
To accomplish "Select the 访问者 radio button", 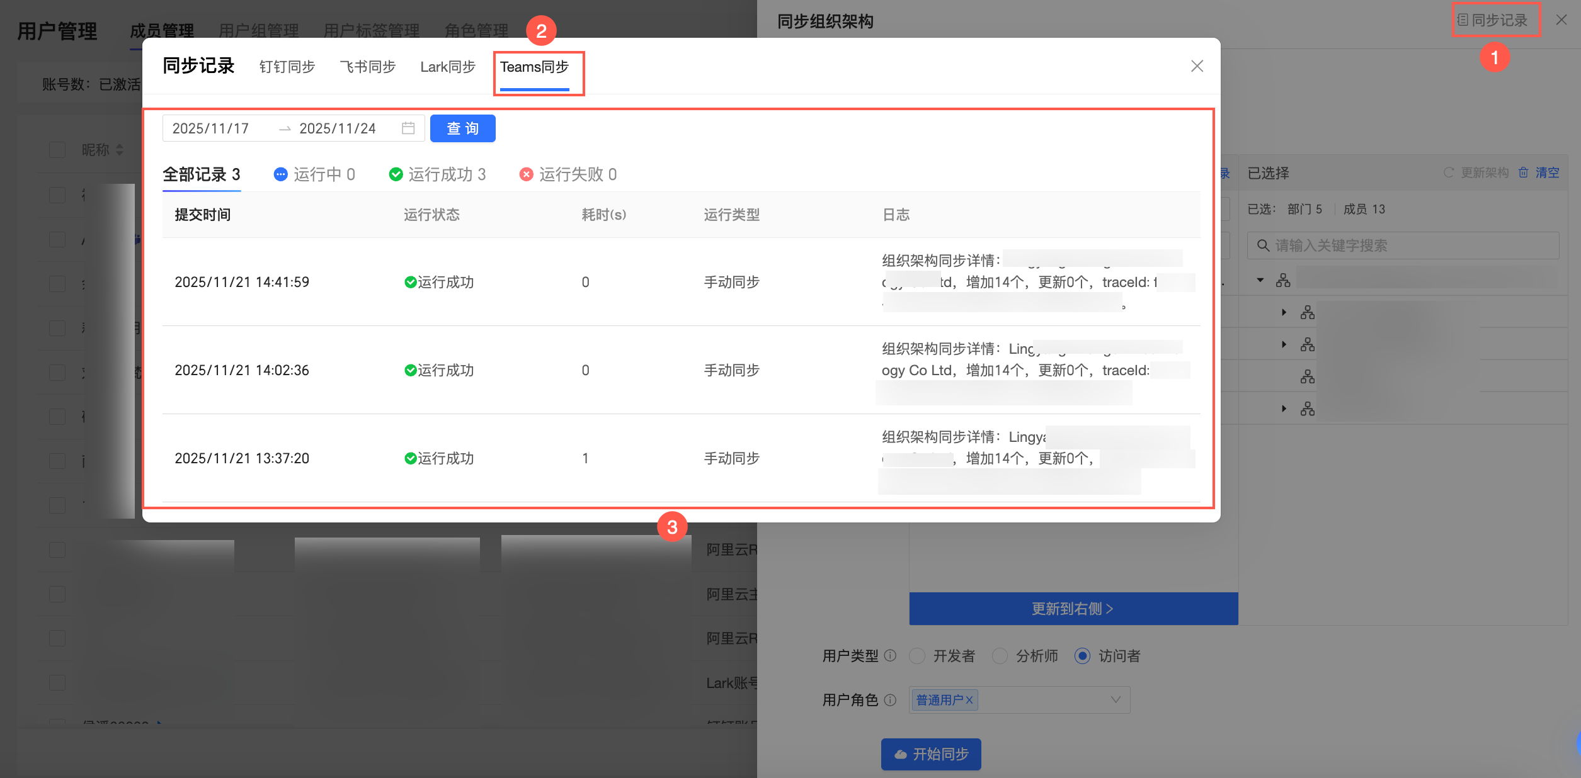I will click(1082, 656).
